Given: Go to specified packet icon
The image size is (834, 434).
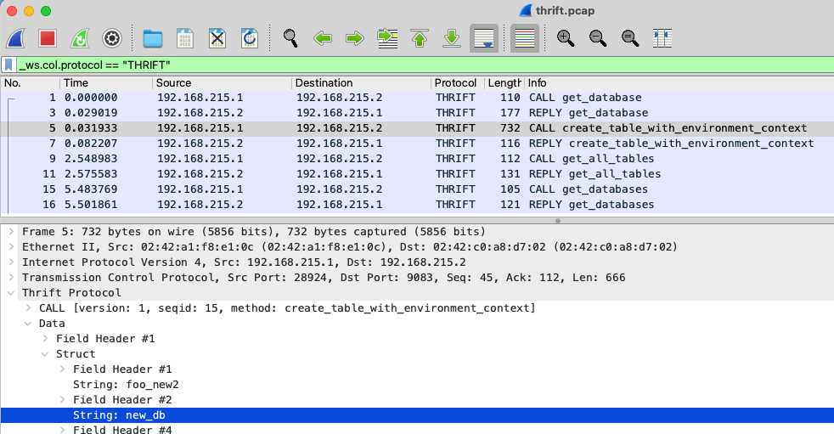Looking at the screenshot, I should pos(387,38).
